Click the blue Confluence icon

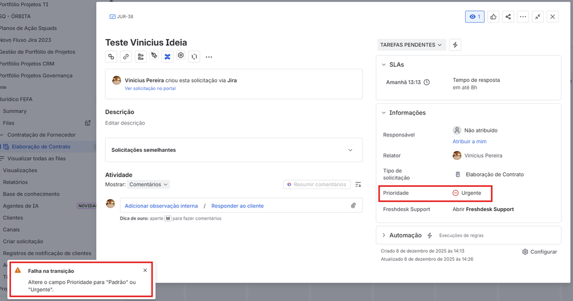click(x=167, y=57)
